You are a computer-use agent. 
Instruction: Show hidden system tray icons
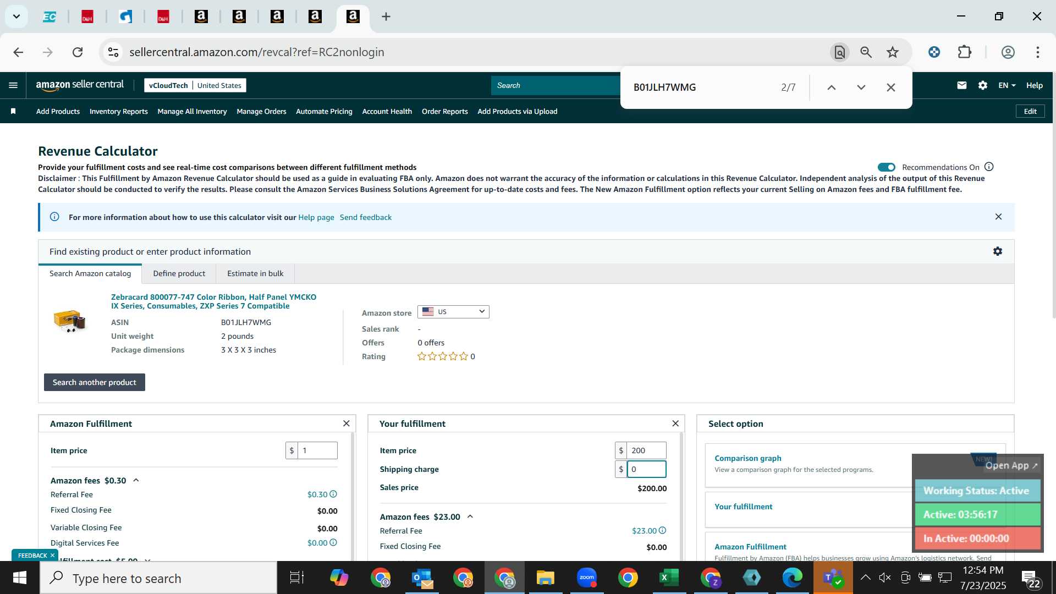pos(865,577)
